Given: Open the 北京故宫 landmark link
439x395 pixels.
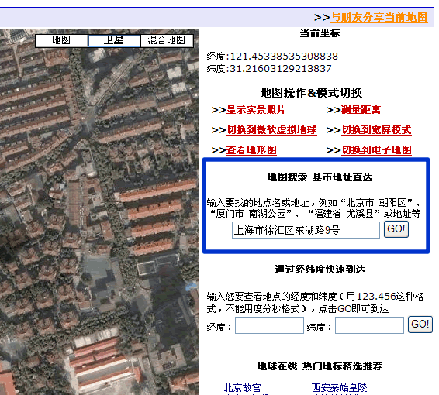Looking at the screenshot, I should pyautogui.click(x=243, y=388).
